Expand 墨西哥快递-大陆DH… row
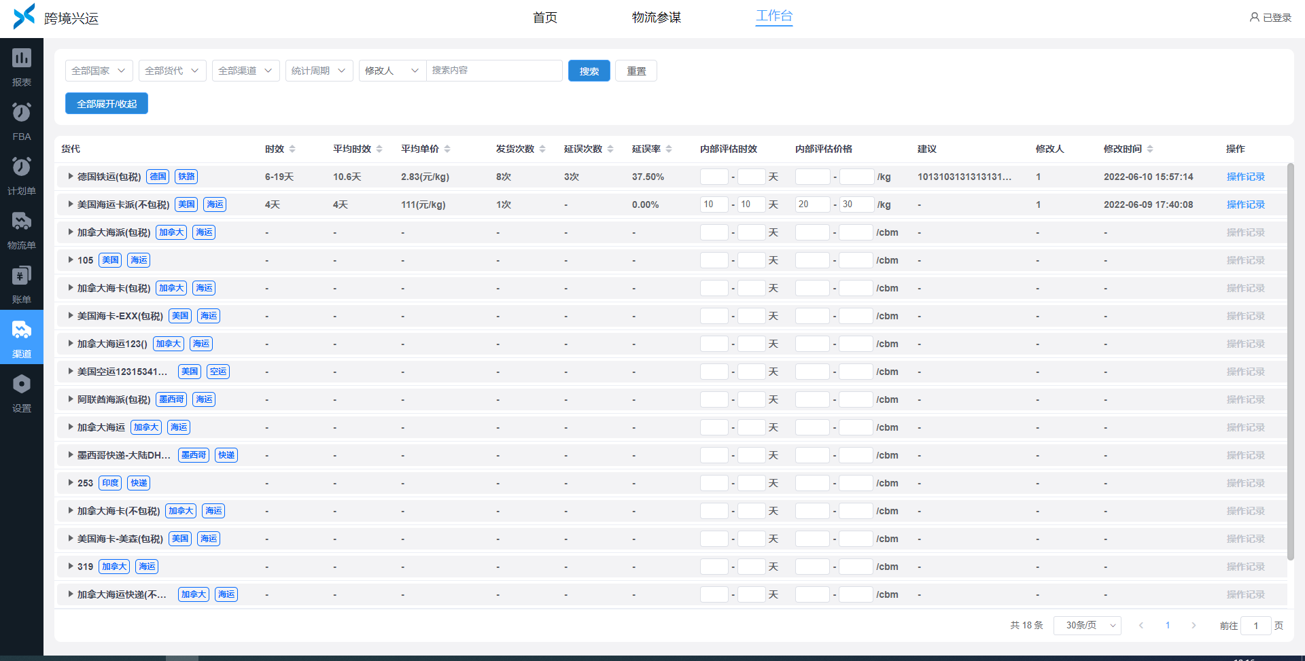 71,455
